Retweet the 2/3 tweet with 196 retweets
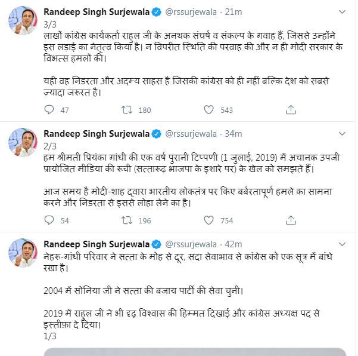The width and height of the screenshot is (358, 356). coord(126,220)
